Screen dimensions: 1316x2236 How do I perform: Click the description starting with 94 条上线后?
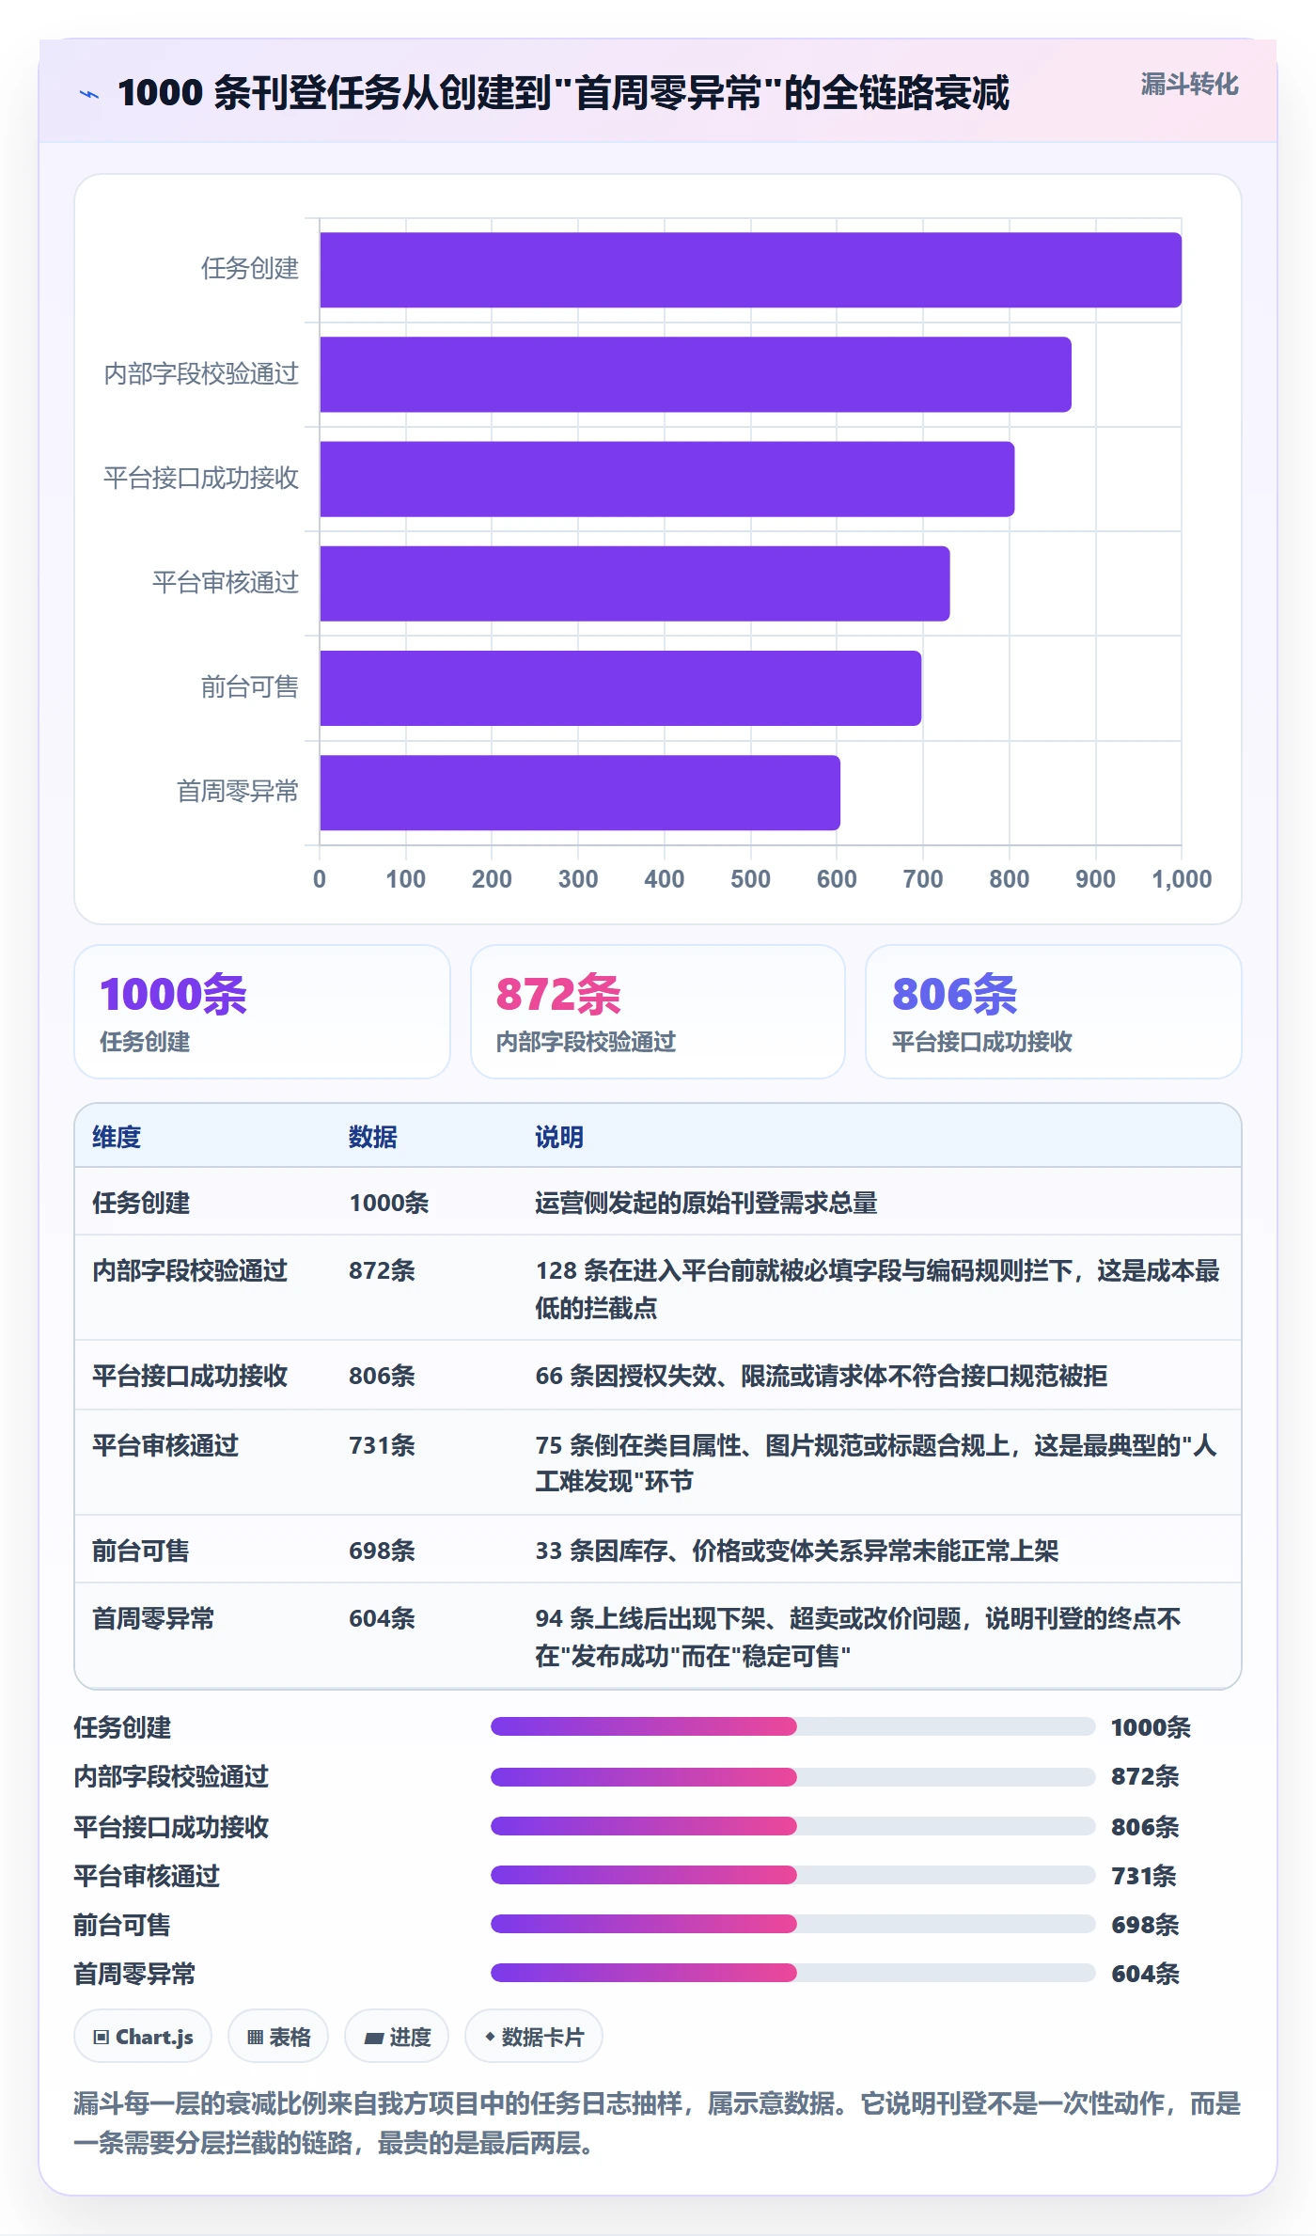[x=858, y=1637]
